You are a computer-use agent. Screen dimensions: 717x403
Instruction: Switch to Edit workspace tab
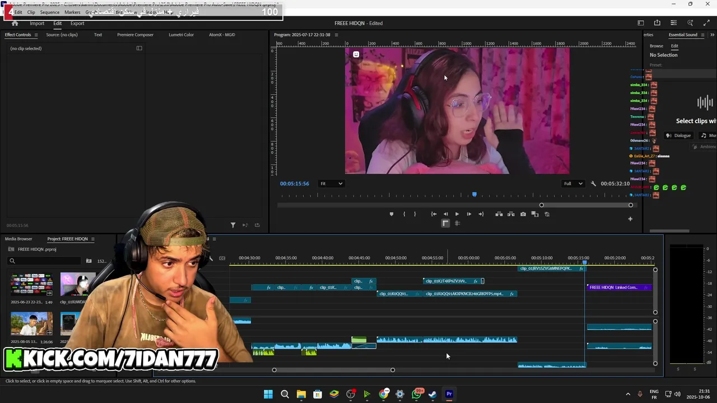57,24
